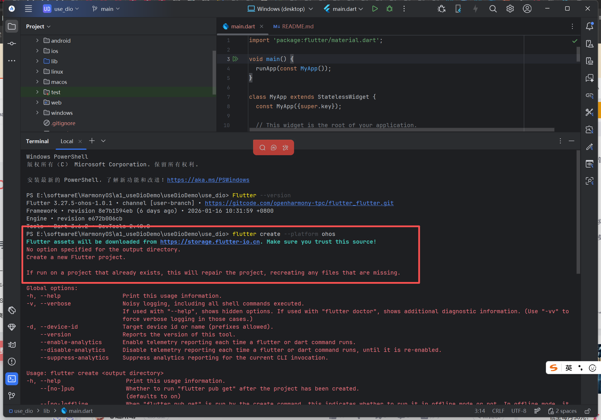
Task: Open the Git tool window icon
Action: pos(12,396)
